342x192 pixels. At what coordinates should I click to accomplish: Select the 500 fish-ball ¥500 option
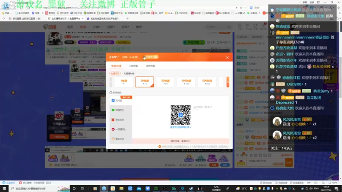(207, 82)
